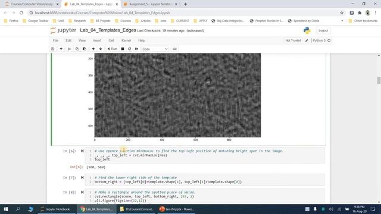Restart the kernel icon
The image size is (381, 214).
click(x=130, y=49)
